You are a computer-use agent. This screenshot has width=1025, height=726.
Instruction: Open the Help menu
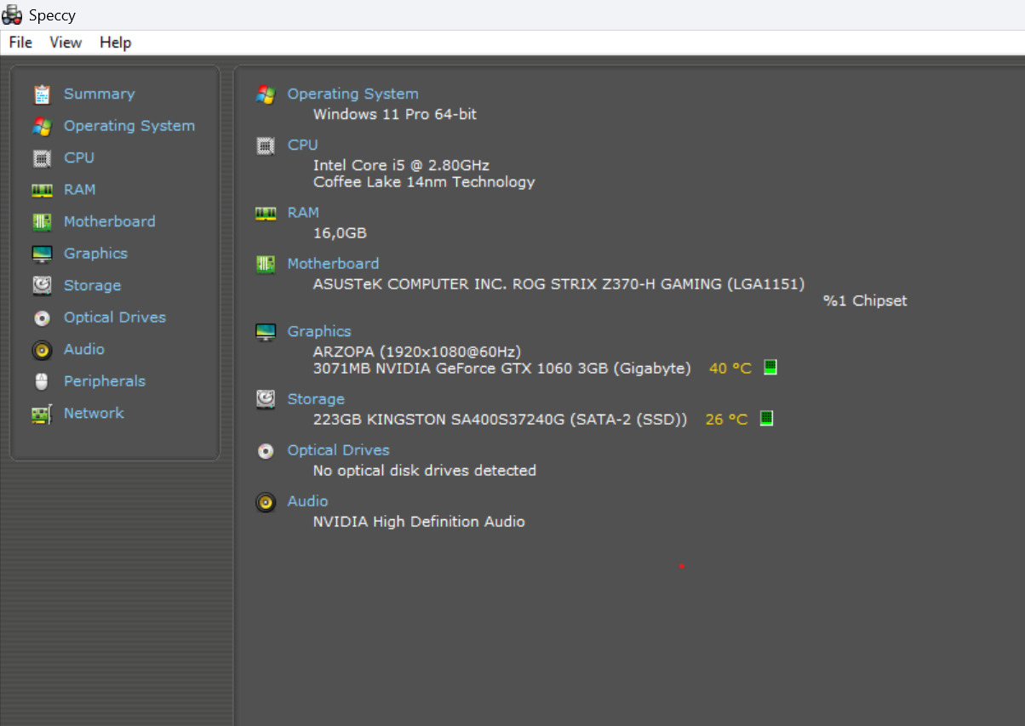click(x=116, y=43)
